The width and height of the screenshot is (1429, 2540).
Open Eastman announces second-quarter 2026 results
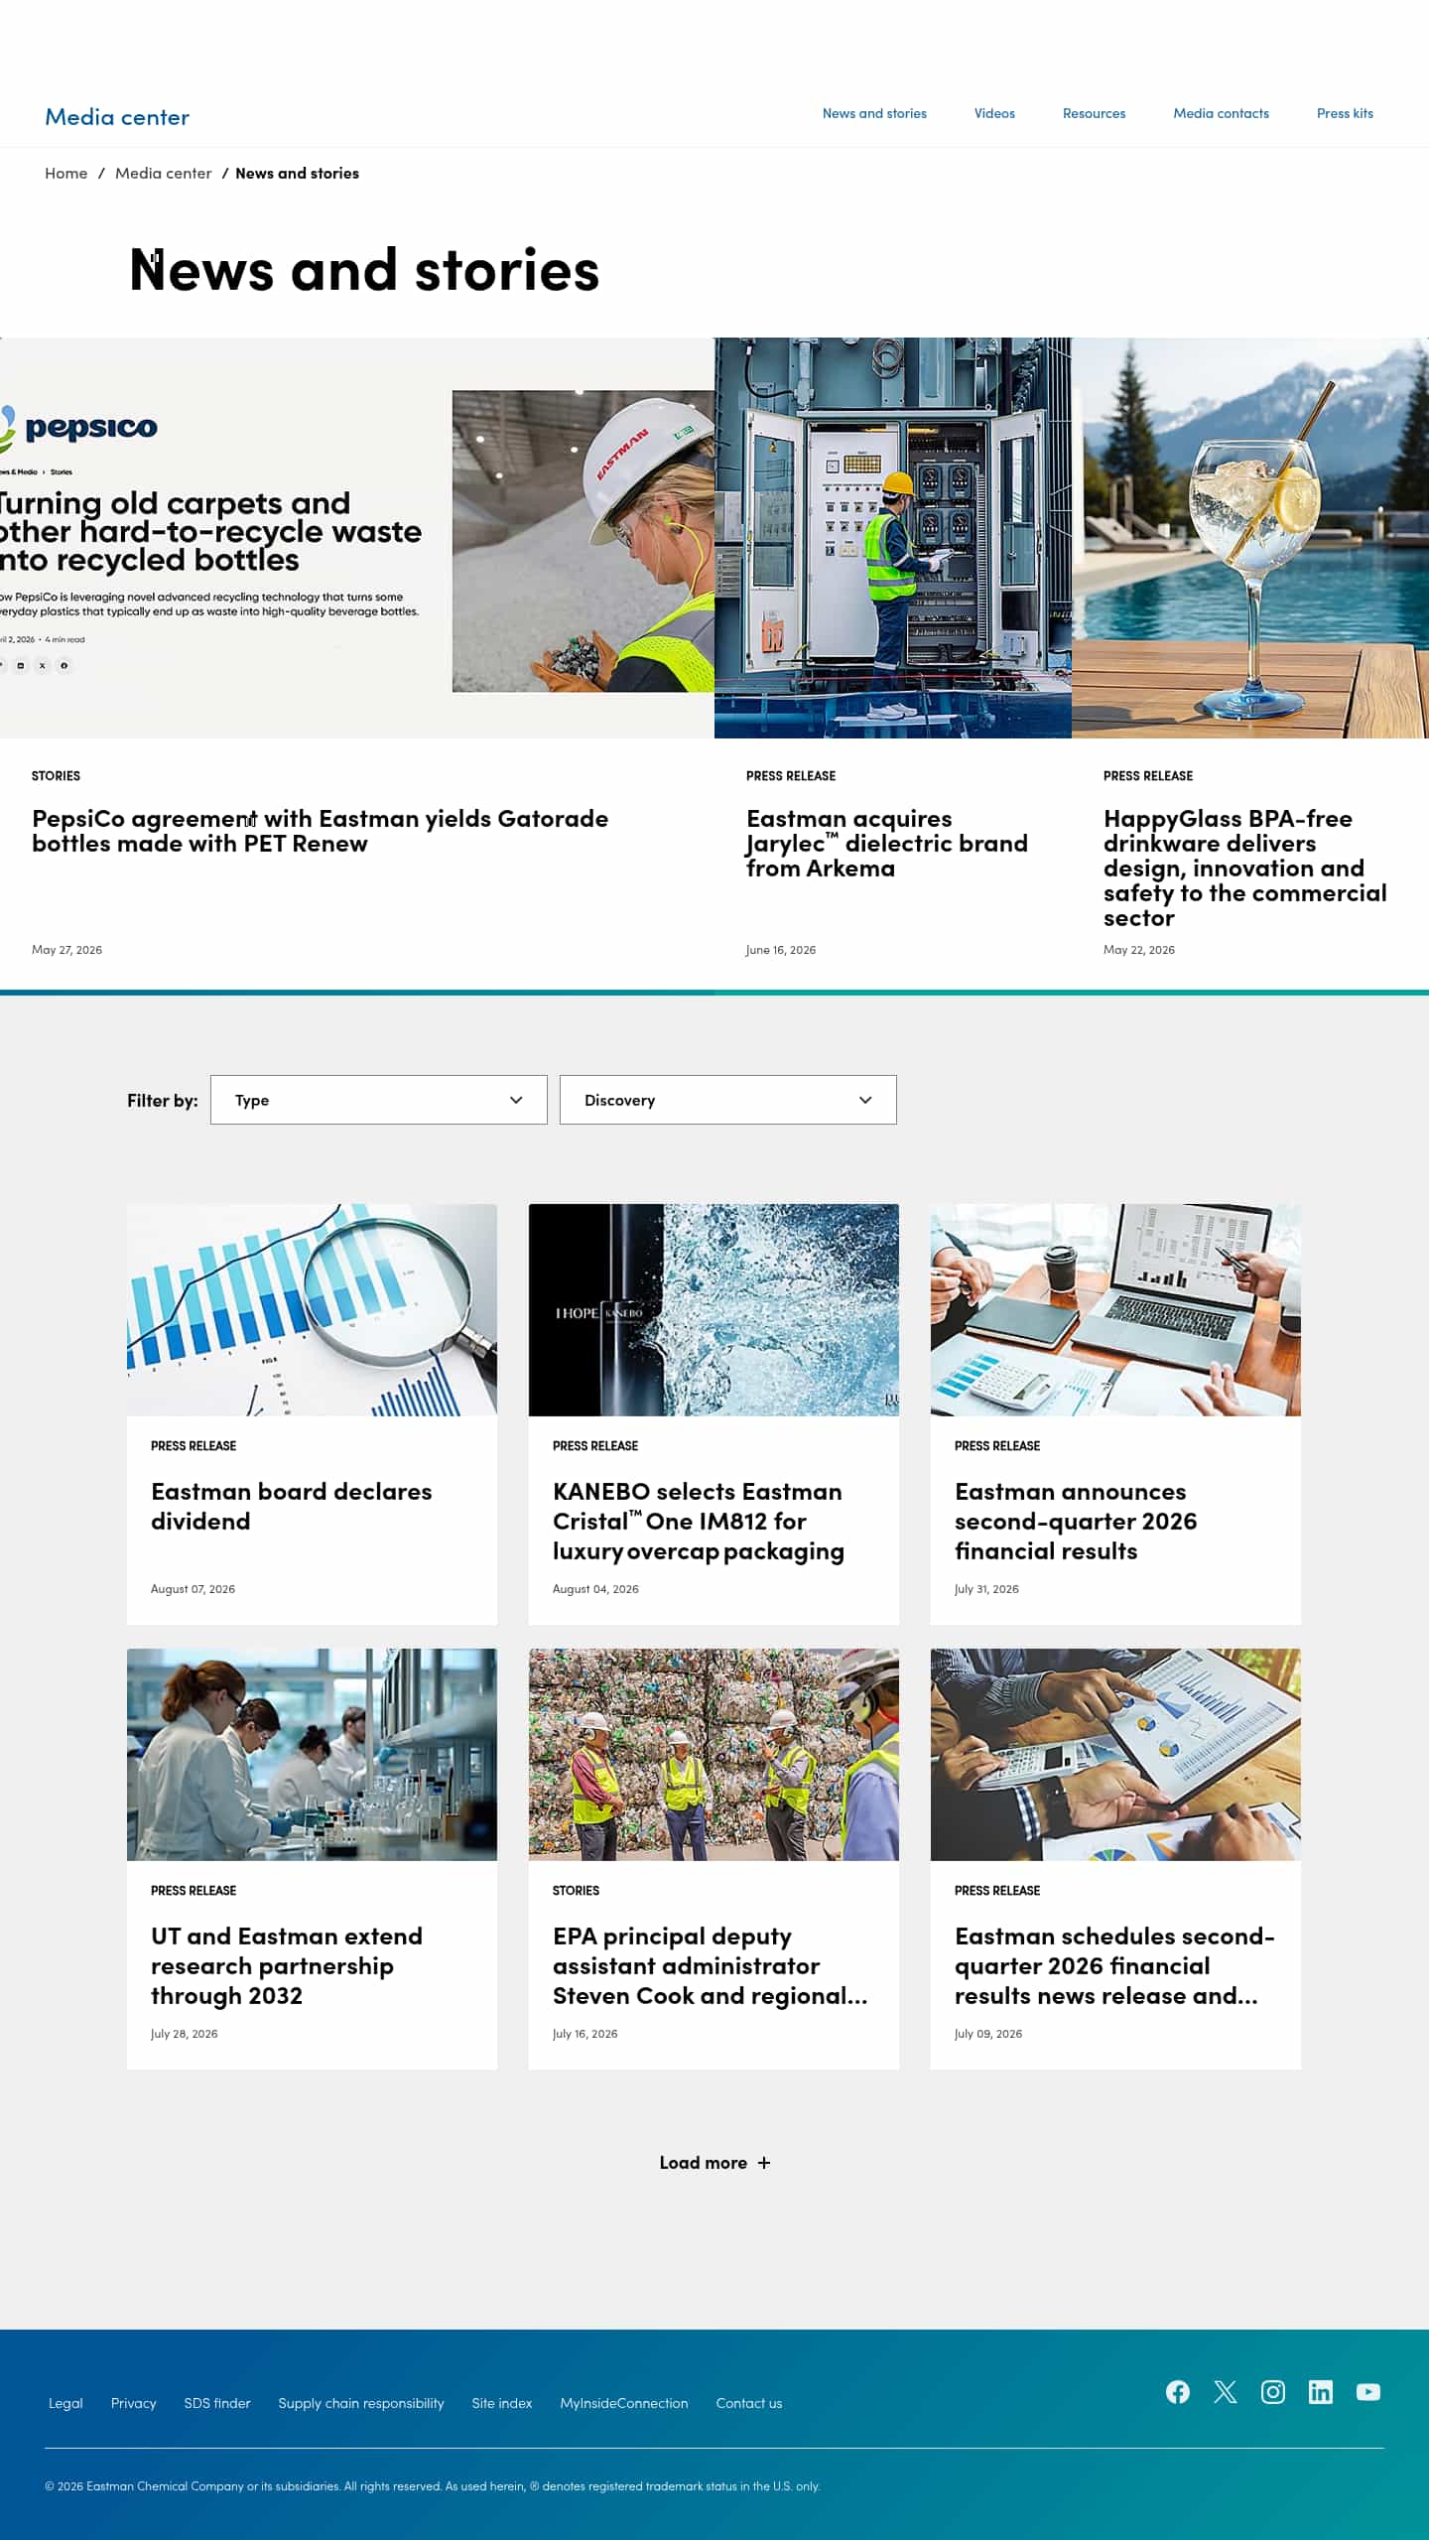pos(1076,1521)
